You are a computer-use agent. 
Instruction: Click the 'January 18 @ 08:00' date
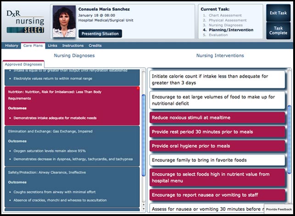[97, 15]
